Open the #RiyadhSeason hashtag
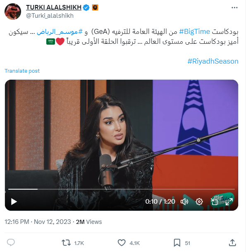 coord(213,61)
